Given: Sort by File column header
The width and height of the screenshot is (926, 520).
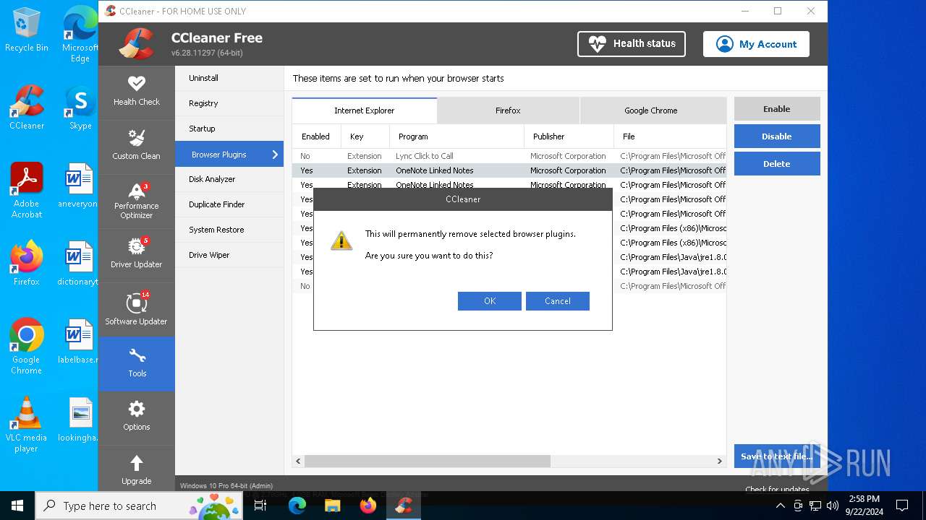Looking at the screenshot, I should point(670,136).
